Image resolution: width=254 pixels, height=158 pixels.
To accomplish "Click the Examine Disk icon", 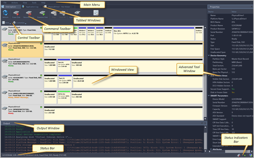I will pos(42,13).
